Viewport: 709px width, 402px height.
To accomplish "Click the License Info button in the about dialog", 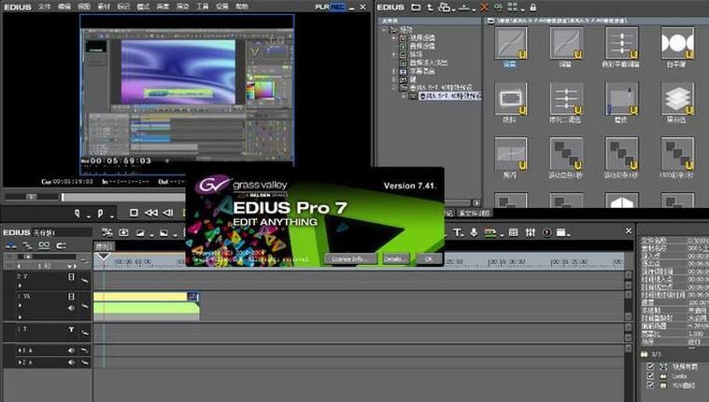I will pyautogui.click(x=350, y=258).
